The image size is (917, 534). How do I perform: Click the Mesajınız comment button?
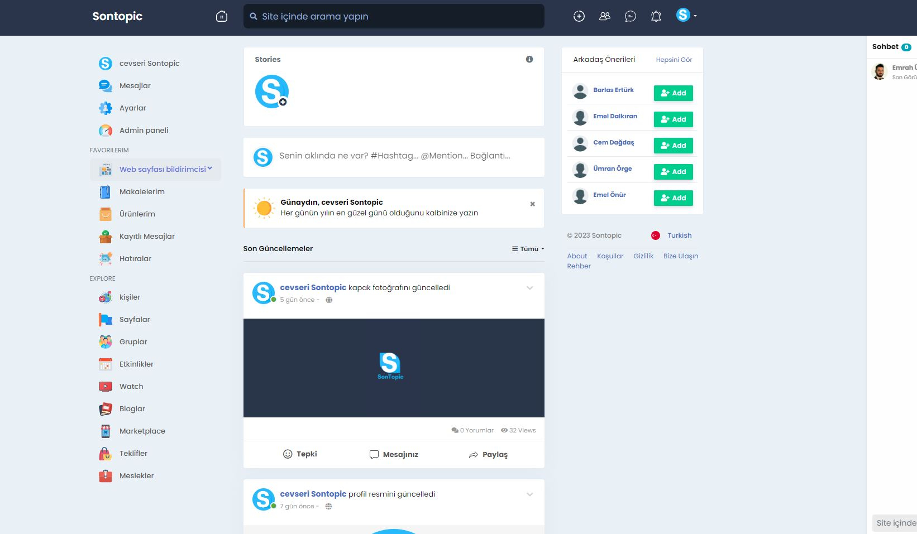pyautogui.click(x=394, y=454)
